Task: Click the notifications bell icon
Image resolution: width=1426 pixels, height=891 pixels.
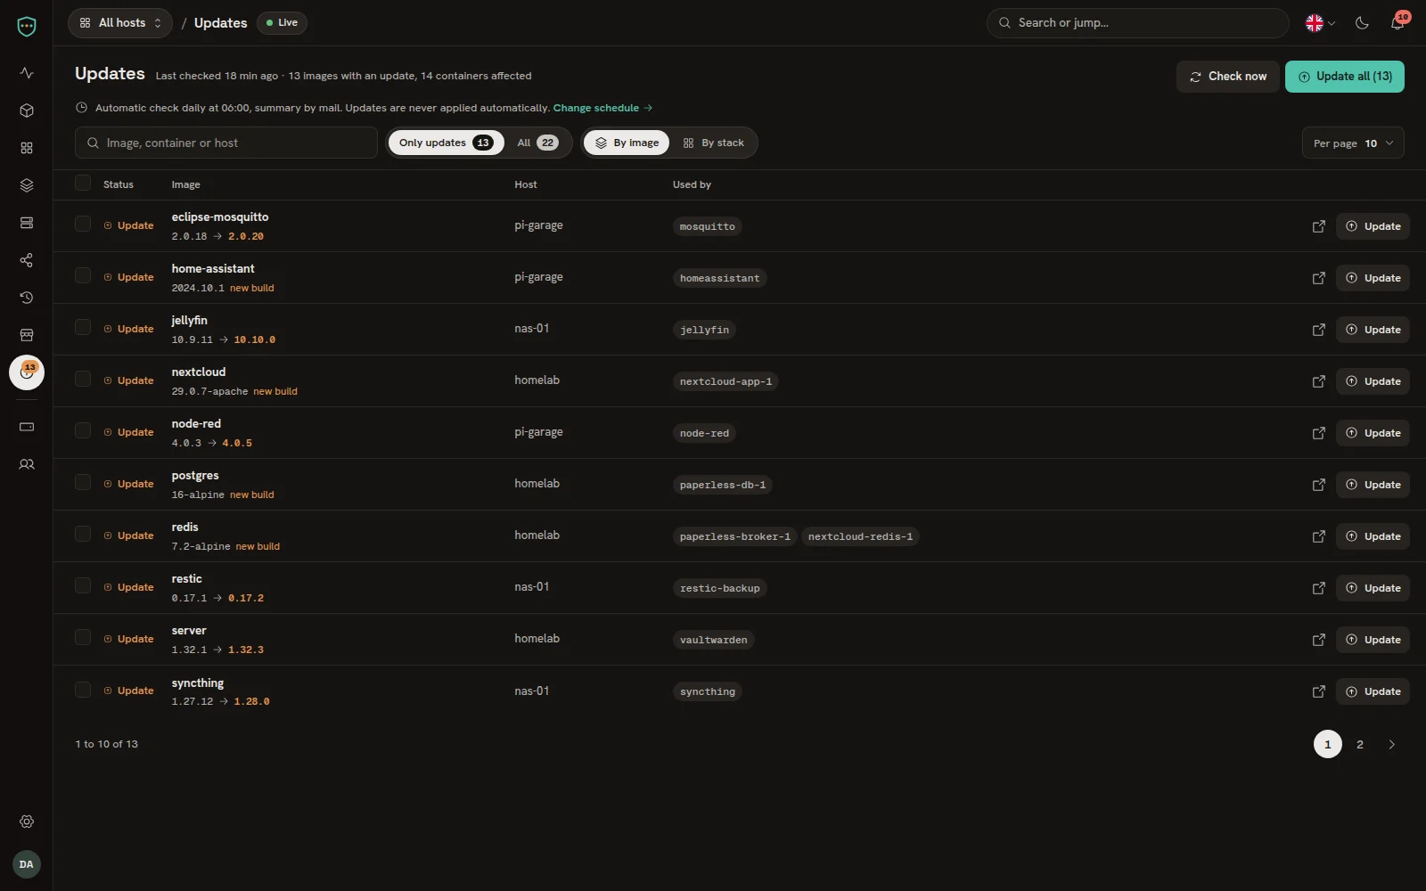Action: [1397, 23]
